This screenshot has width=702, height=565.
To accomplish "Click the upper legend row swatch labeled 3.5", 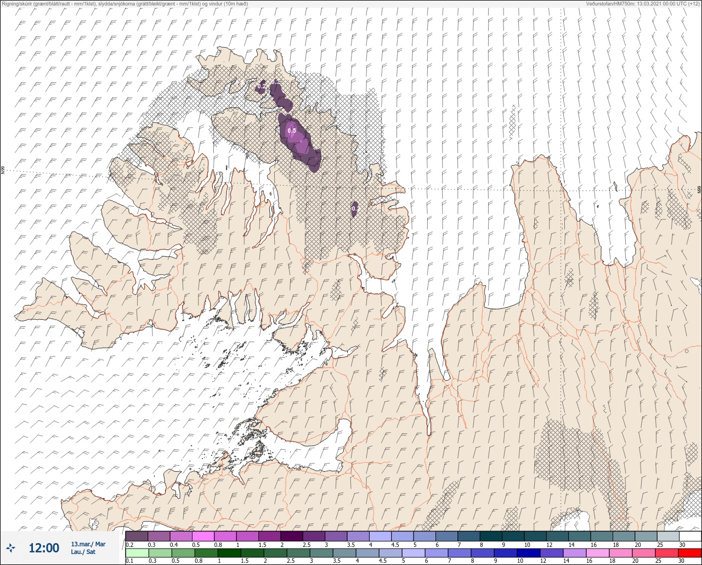I will coord(358,536).
